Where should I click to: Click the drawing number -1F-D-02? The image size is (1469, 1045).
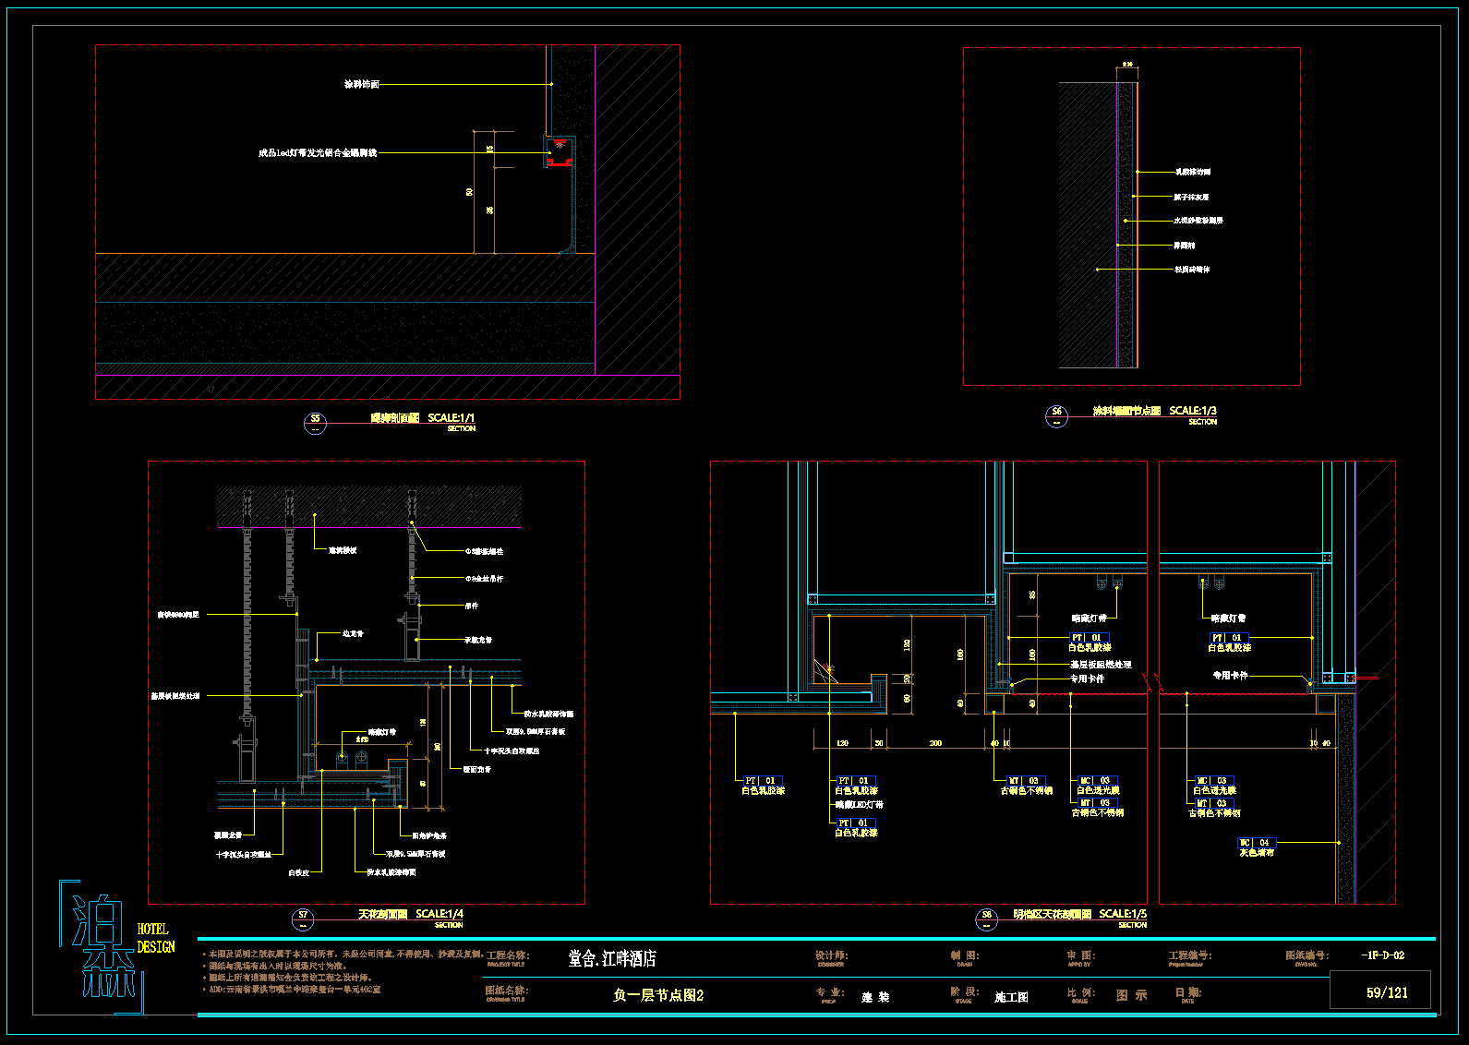(1382, 955)
